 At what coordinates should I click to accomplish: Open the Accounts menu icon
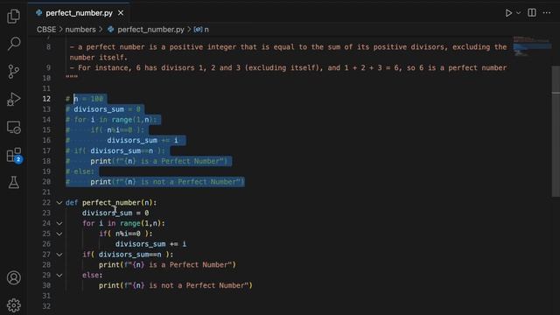pyautogui.click(x=14, y=277)
